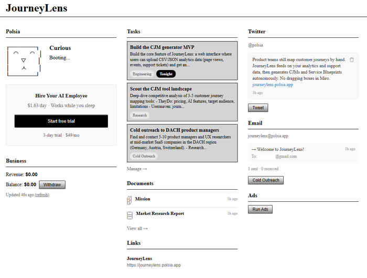Click the Mission document icon
Screen dimensions: 367x278
pos(129,200)
